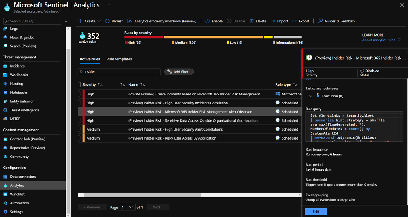
Task: Click the Next page button
Action: (x=158, y=207)
